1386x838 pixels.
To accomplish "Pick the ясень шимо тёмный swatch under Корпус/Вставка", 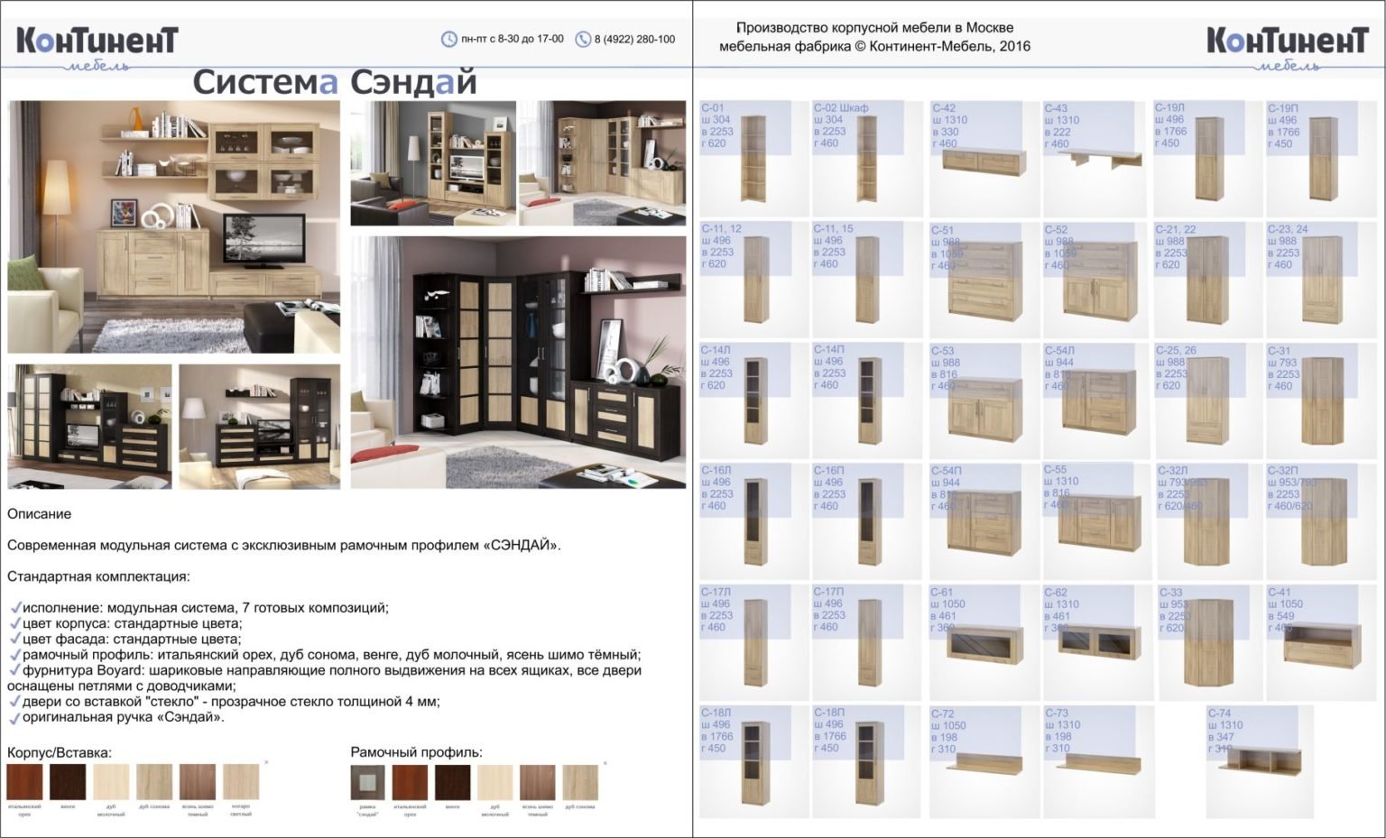I will point(198,782).
